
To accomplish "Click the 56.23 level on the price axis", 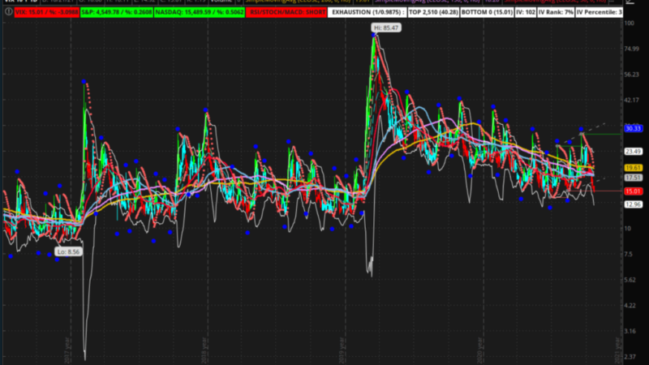I will coord(632,75).
